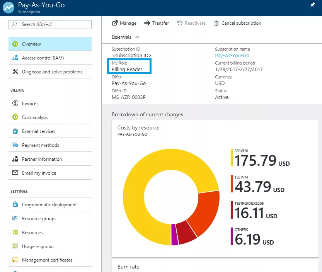
Task: Click the OTHERS 6.19 USD legend entry
Action: point(252,236)
